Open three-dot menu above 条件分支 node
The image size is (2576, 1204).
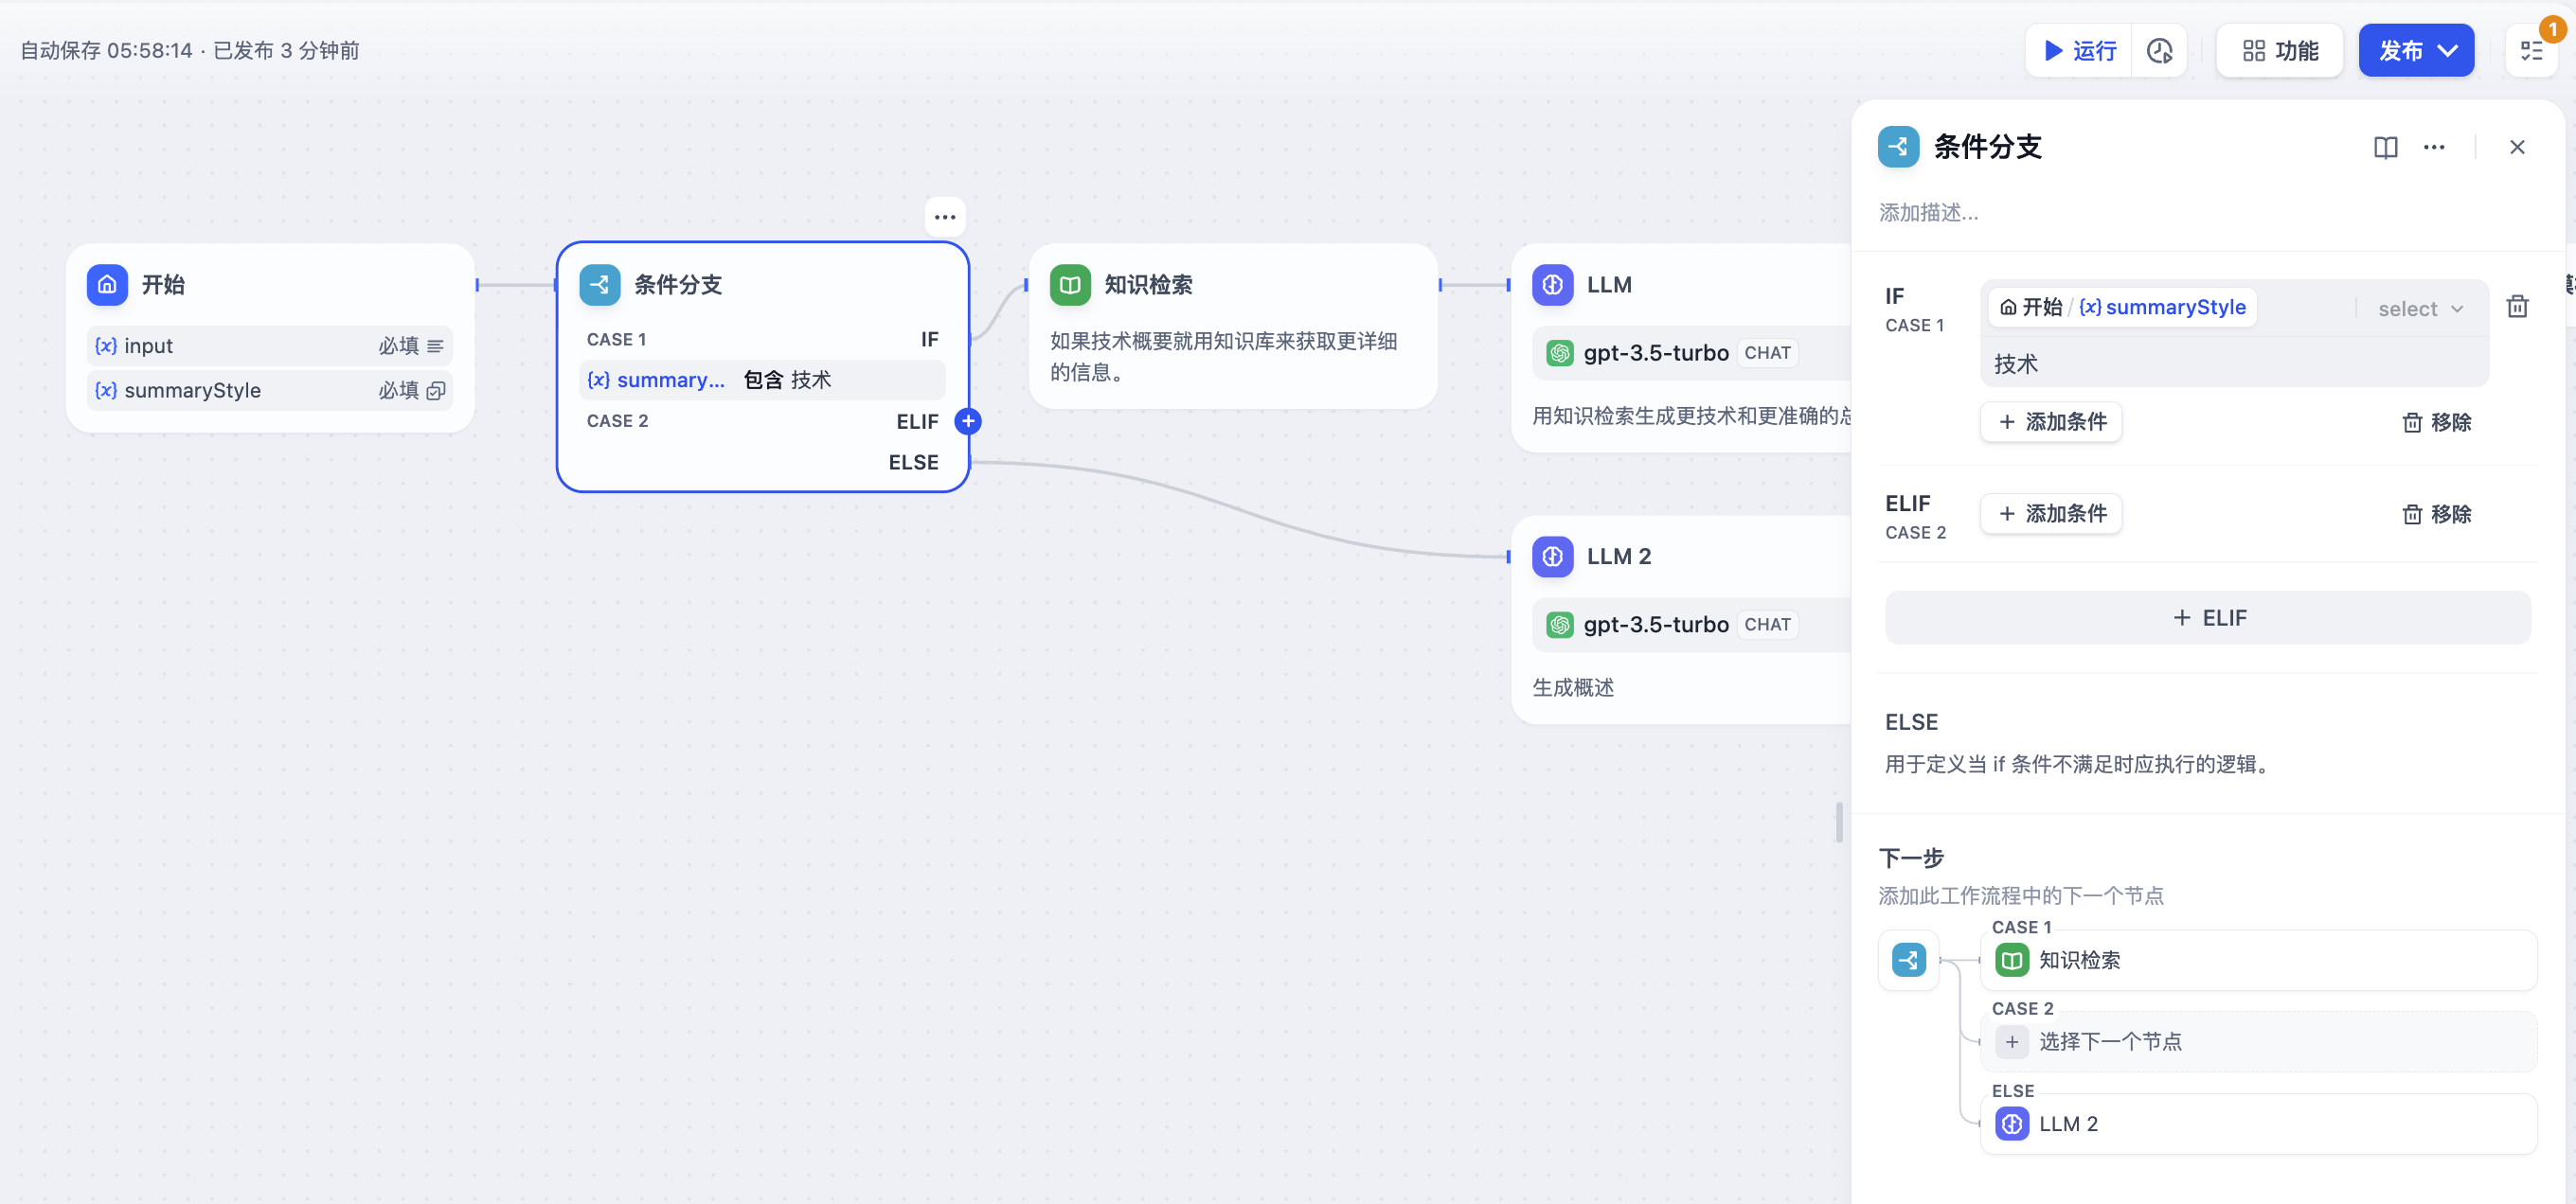click(944, 217)
